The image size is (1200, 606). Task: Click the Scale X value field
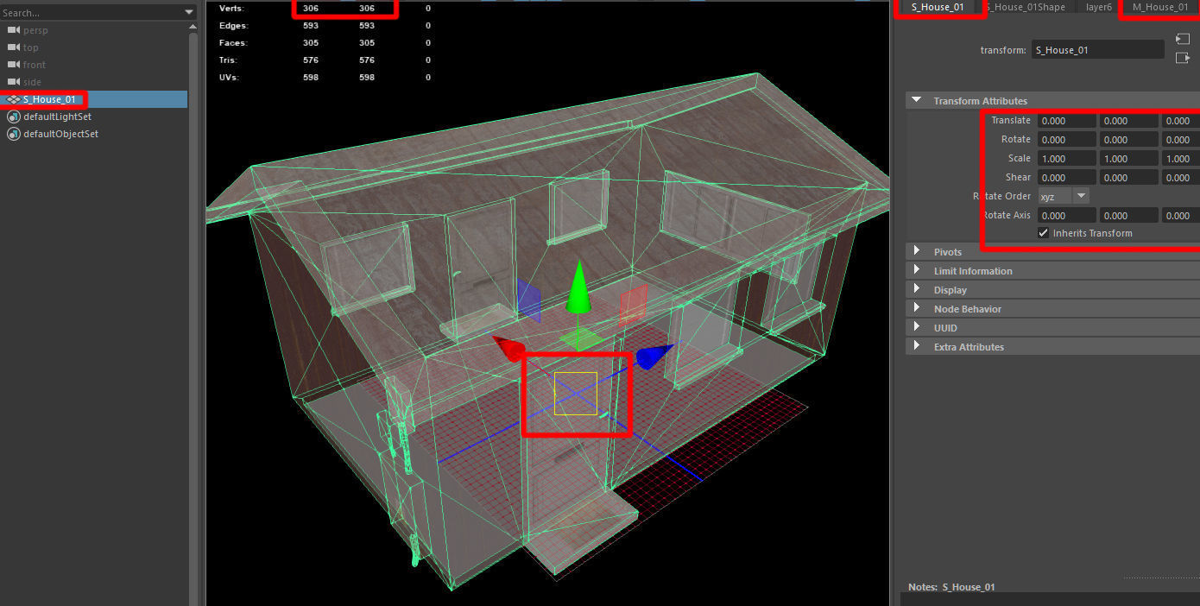pyautogui.click(x=1067, y=159)
